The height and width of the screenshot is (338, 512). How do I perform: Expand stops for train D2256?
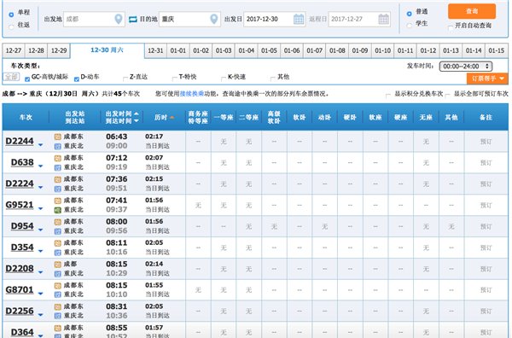coord(40,314)
